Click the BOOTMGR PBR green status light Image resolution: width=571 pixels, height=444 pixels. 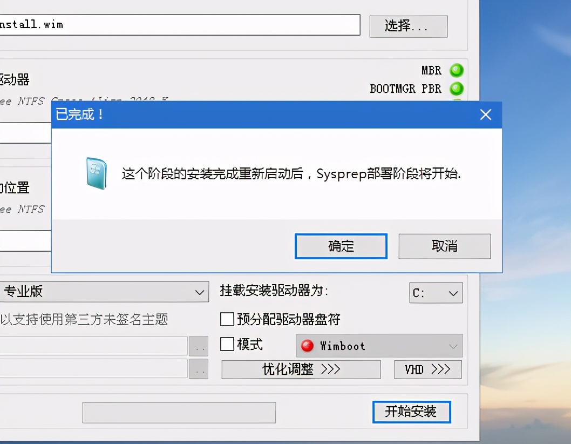[x=456, y=89]
